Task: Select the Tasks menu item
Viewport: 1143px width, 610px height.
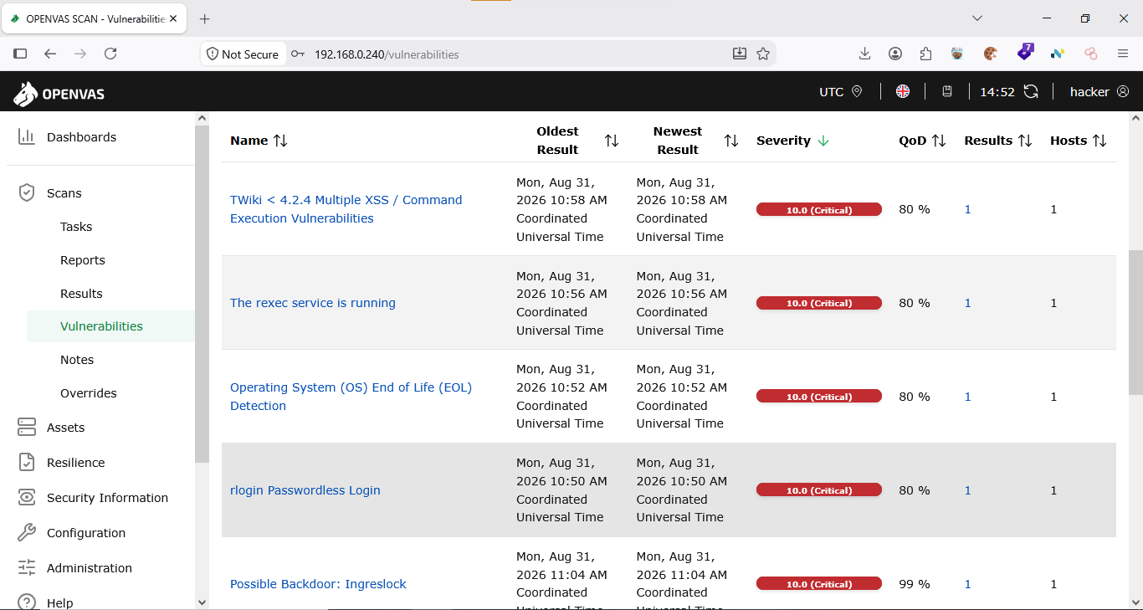Action: pos(76,227)
